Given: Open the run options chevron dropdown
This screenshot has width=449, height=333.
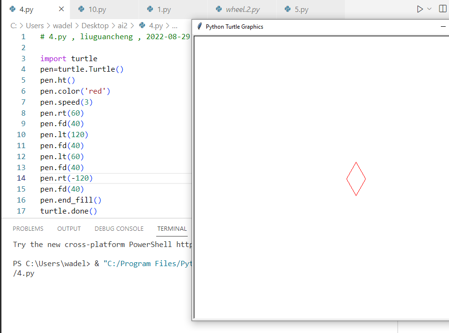Looking at the screenshot, I should (x=429, y=9).
